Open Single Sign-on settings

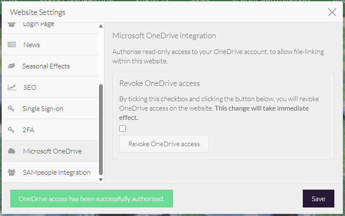[43, 108]
